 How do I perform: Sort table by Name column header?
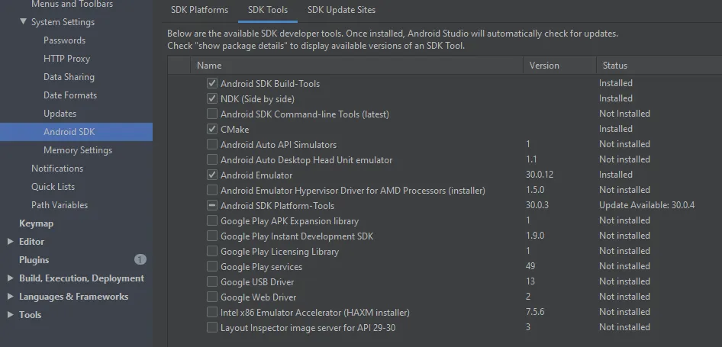click(x=357, y=66)
